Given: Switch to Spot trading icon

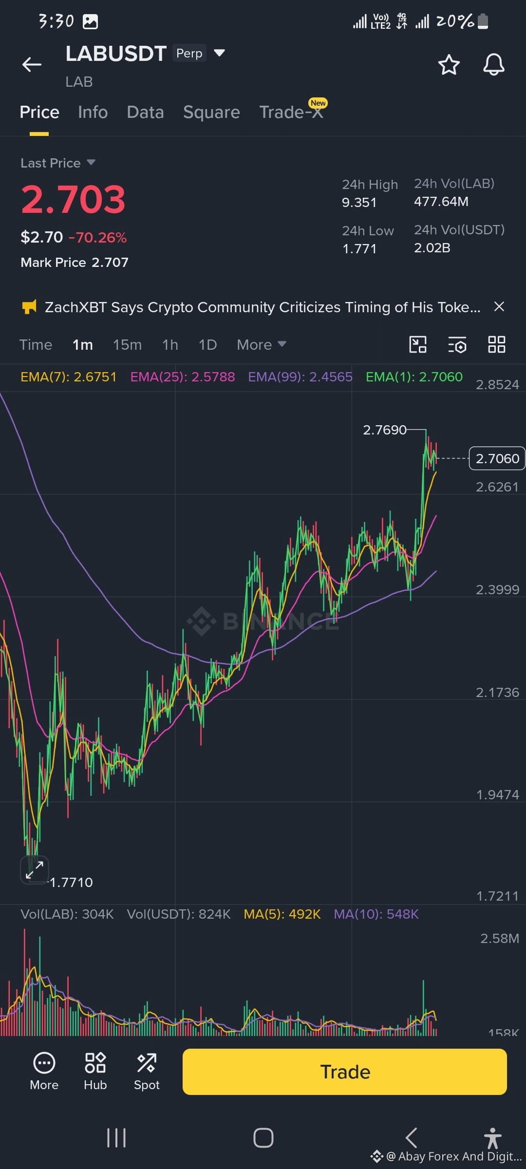Looking at the screenshot, I should point(147,1071).
